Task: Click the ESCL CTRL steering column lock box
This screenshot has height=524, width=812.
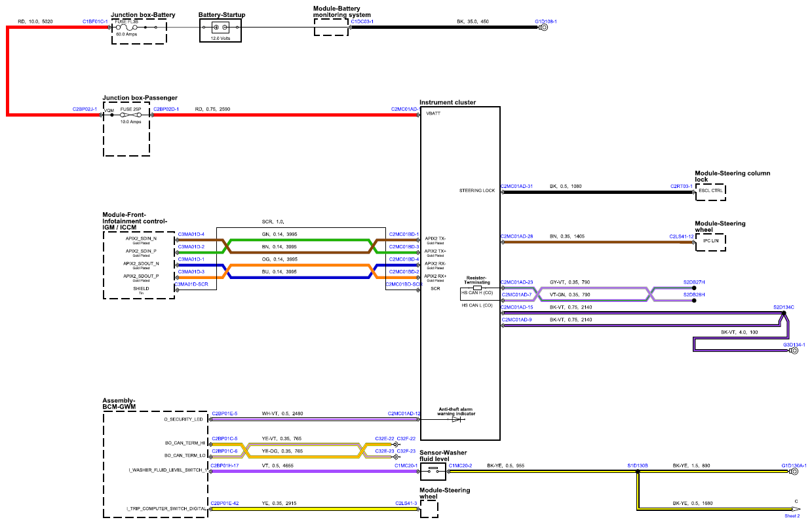Action: (712, 193)
